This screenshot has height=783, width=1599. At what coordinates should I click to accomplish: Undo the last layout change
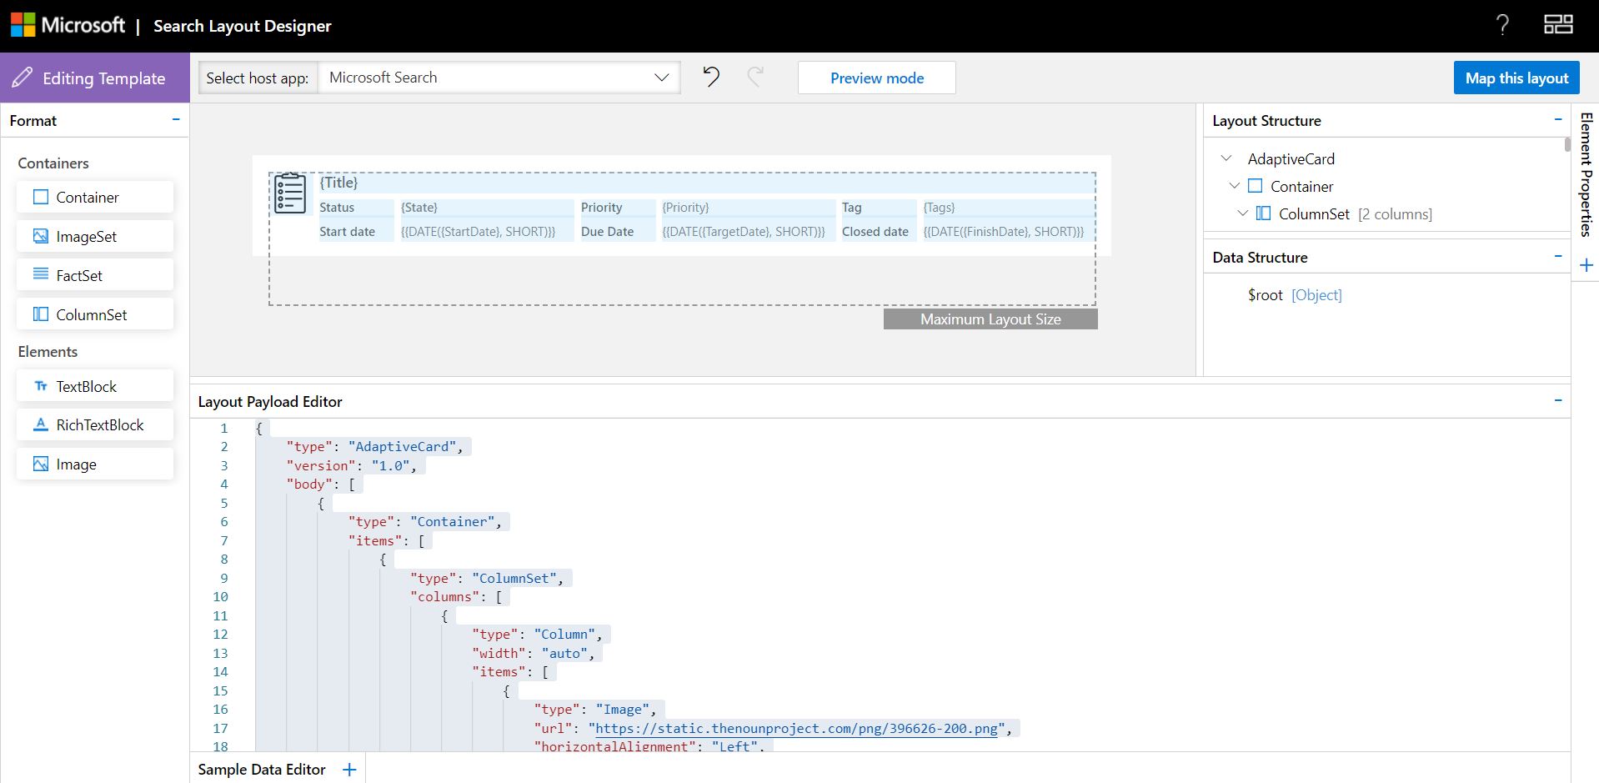[709, 77]
